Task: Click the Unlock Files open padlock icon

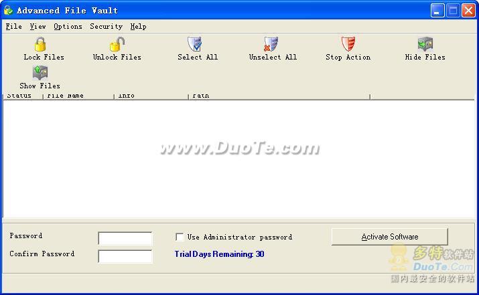Action: click(117, 45)
